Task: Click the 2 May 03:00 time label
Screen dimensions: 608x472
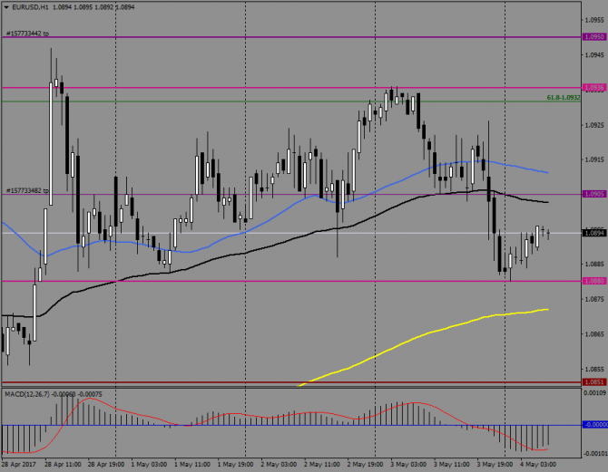Action: click(x=279, y=464)
